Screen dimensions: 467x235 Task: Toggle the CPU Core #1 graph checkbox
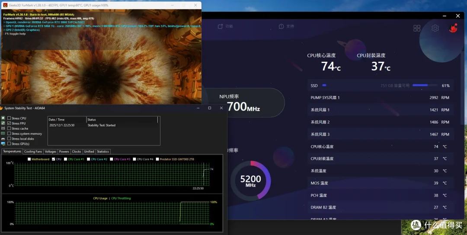(x=66, y=159)
